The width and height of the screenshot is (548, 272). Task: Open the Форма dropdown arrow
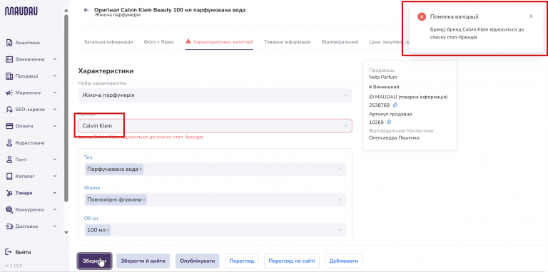point(340,200)
